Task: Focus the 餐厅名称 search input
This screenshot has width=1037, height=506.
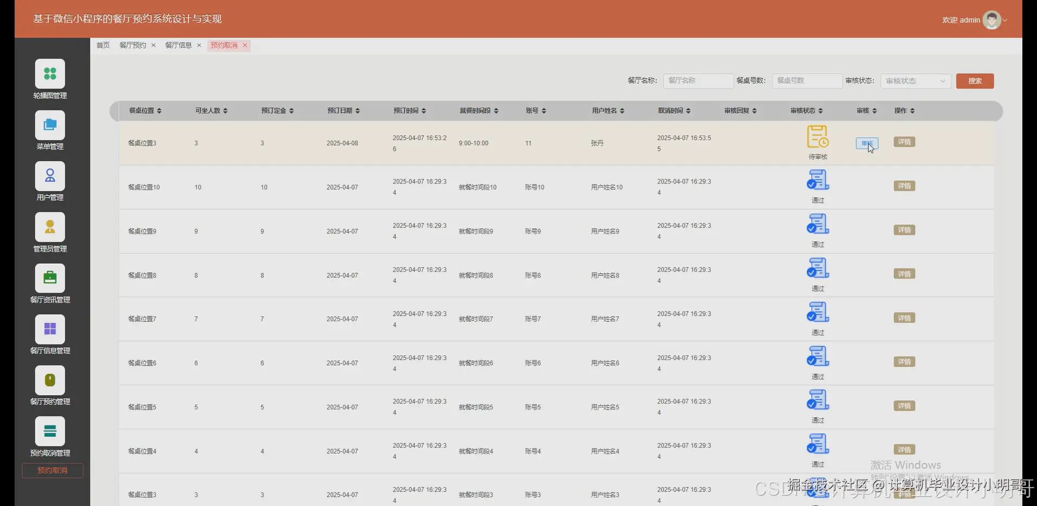Action: pyautogui.click(x=698, y=81)
